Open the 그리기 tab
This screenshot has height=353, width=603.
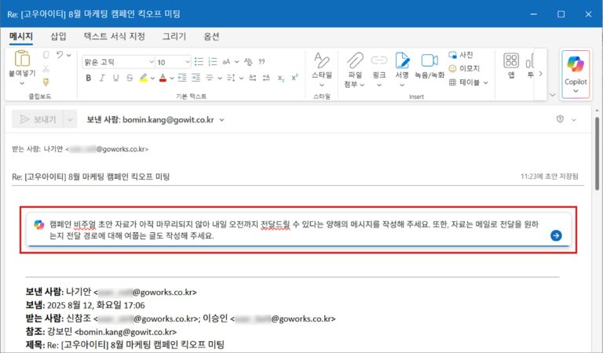(x=174, y=37)
